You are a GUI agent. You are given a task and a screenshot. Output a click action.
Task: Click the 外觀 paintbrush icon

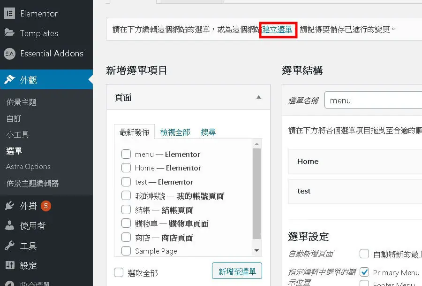click(x=9, y=79)
